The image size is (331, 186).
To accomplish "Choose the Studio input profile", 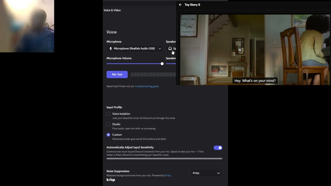I will (108, 124).
